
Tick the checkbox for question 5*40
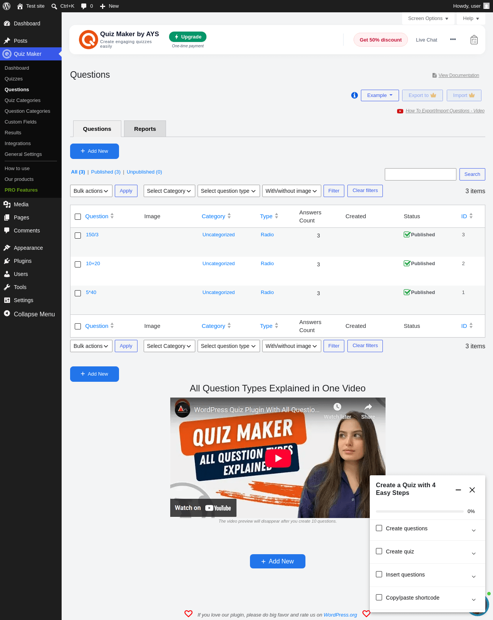click(x=78, y=293)
